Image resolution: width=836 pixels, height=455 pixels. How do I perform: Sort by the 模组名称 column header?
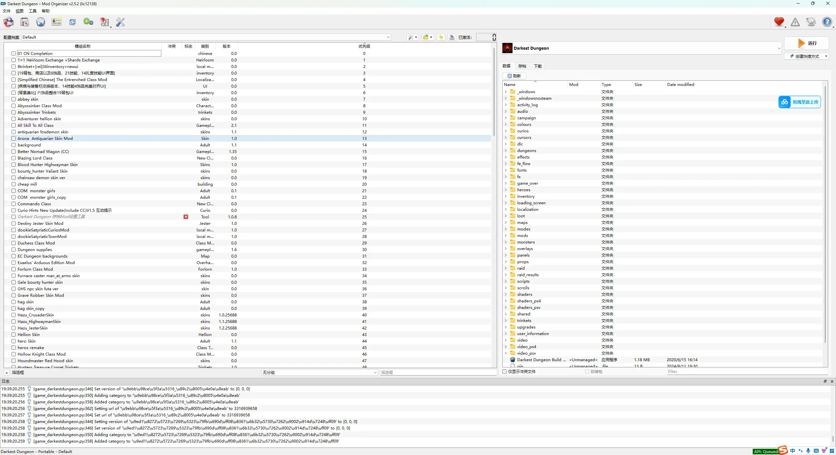tap(83, 46)
